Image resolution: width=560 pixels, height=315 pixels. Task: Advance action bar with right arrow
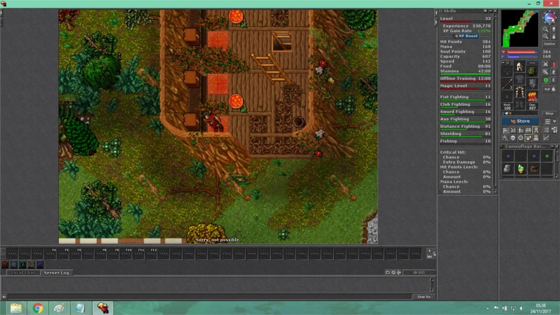[x=430, y=251]
